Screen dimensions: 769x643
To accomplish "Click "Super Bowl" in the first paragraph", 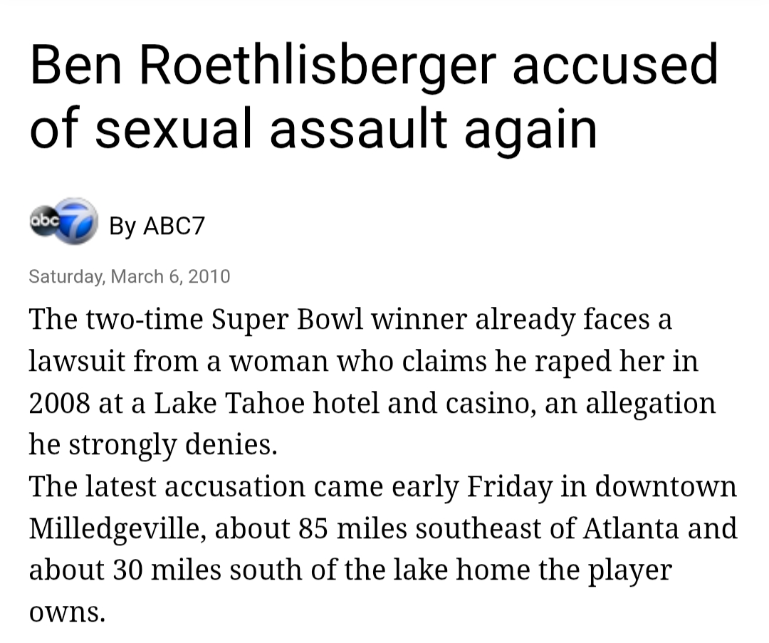I will (x=288, y=320).
